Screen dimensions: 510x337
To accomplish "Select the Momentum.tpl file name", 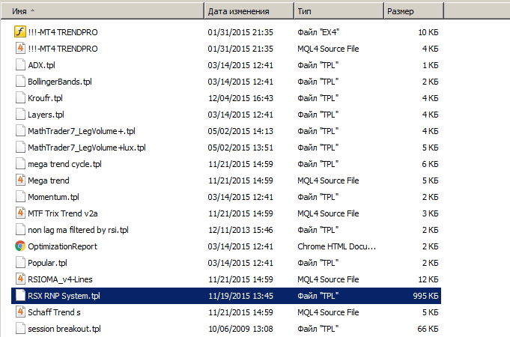I will click(53, 197).
